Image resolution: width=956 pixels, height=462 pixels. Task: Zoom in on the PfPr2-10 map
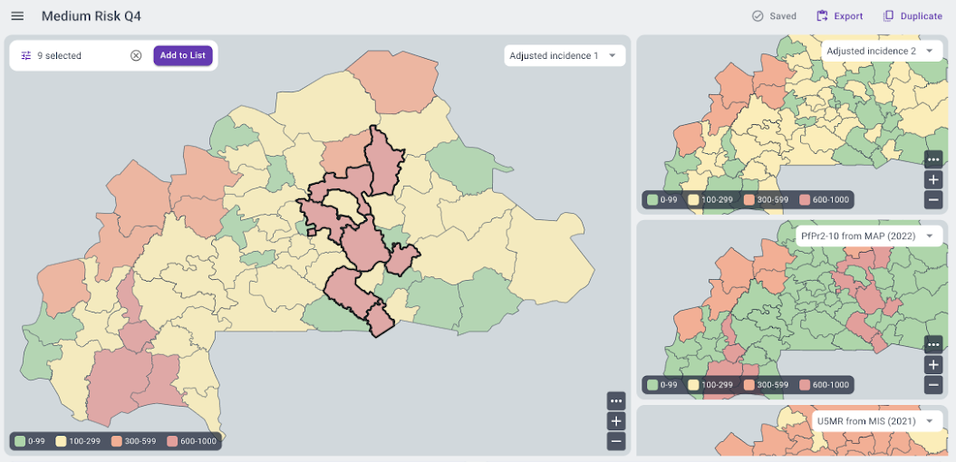click(x=933, y=365)
